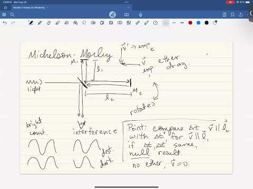Open the Image insert tool
The height and width of the screenshot is (189, 253).
[x=111, y=23]
